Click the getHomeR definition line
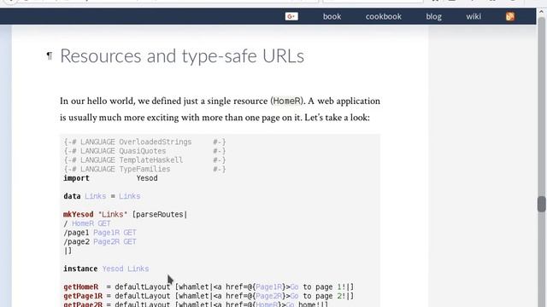 tap(209, 287)
